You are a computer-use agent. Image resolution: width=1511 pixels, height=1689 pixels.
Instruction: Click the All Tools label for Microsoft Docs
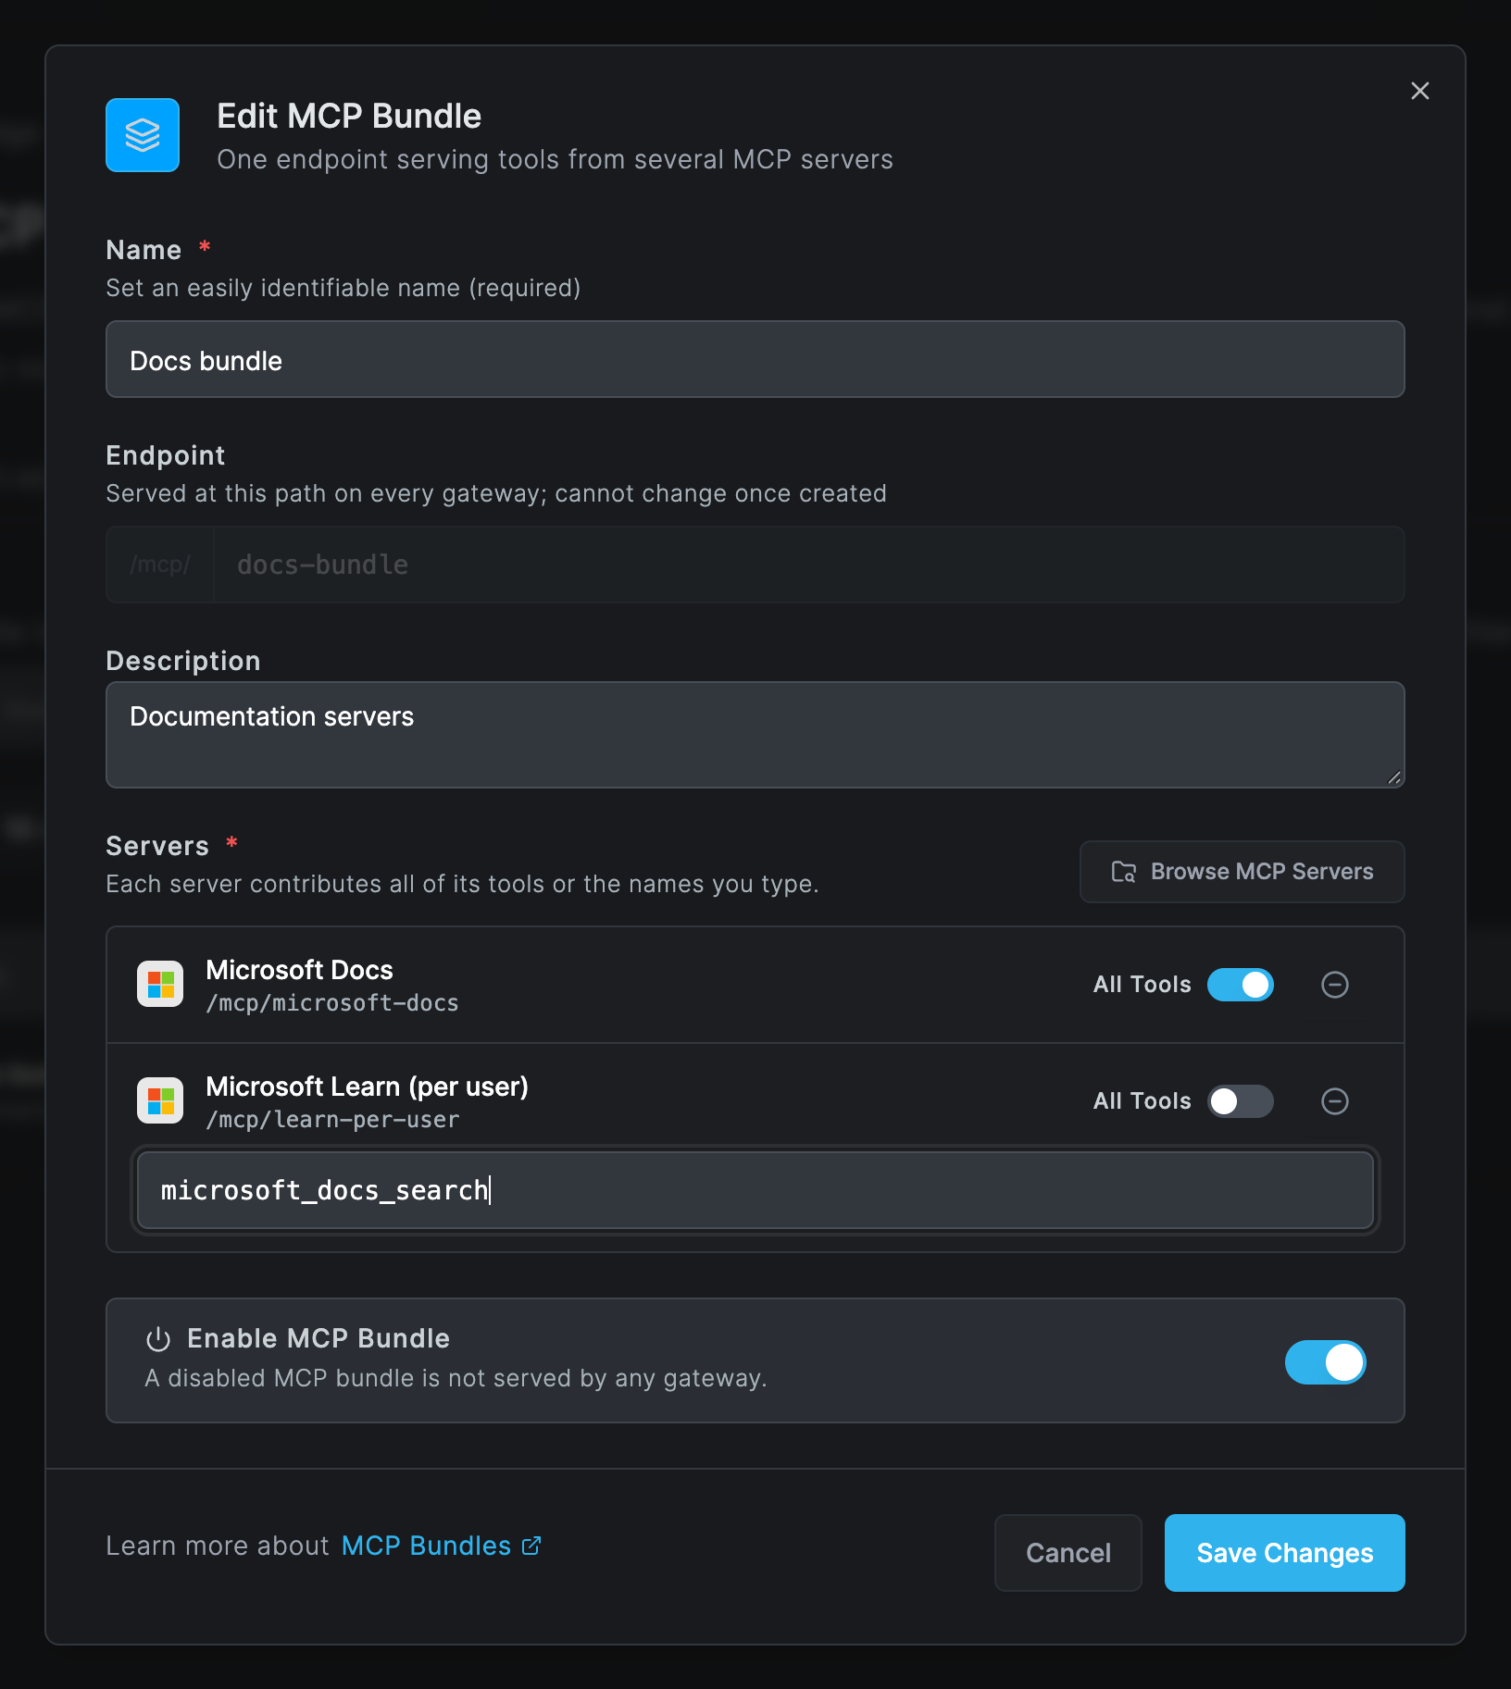click(x=1142, y=985)
